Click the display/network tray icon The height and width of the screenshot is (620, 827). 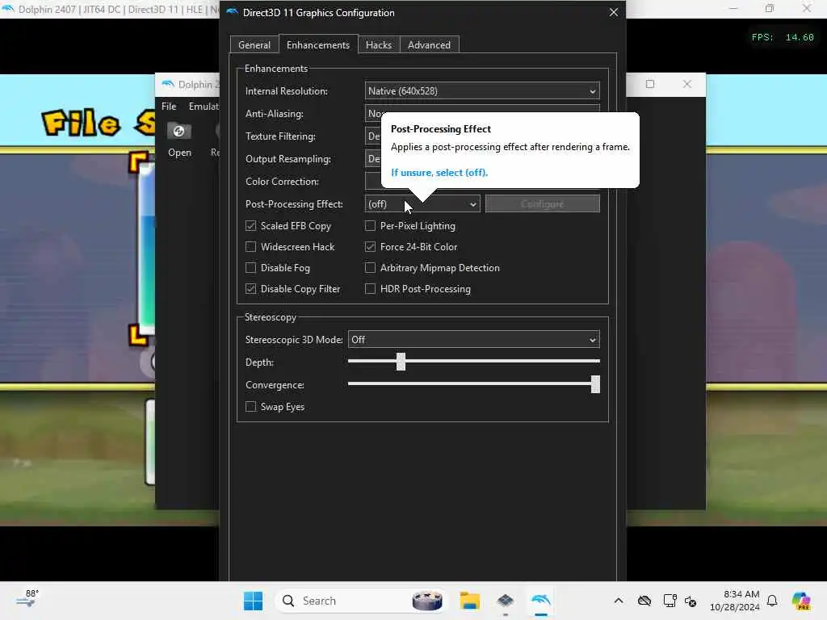coord(670,601)
